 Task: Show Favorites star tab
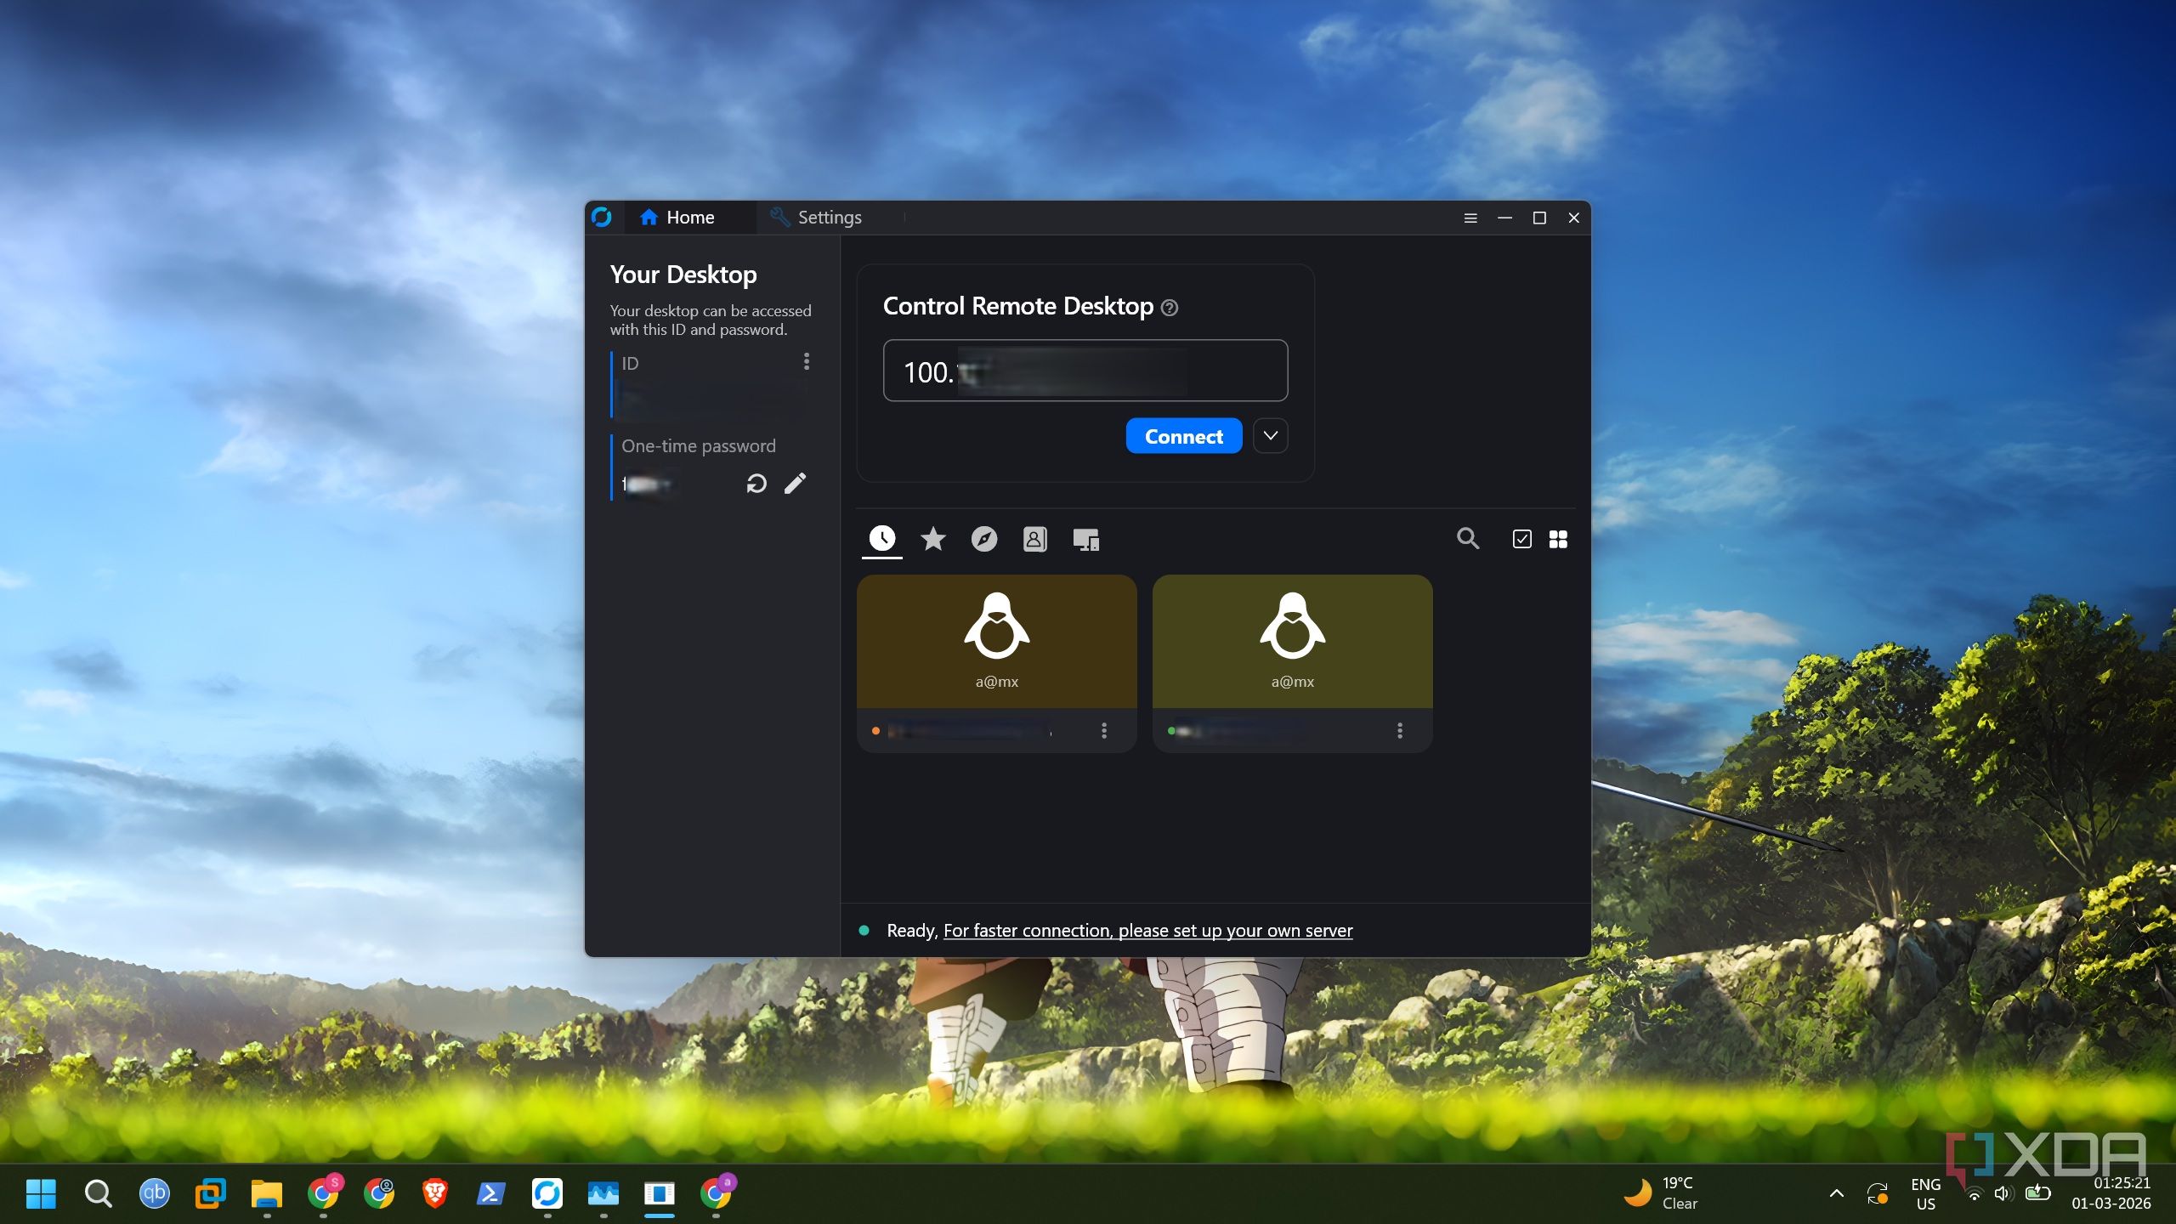click(x=933, y=539)
